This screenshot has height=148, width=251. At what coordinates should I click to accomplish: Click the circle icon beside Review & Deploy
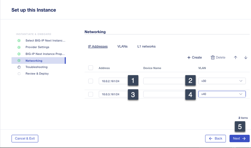[x=19, y=74]
